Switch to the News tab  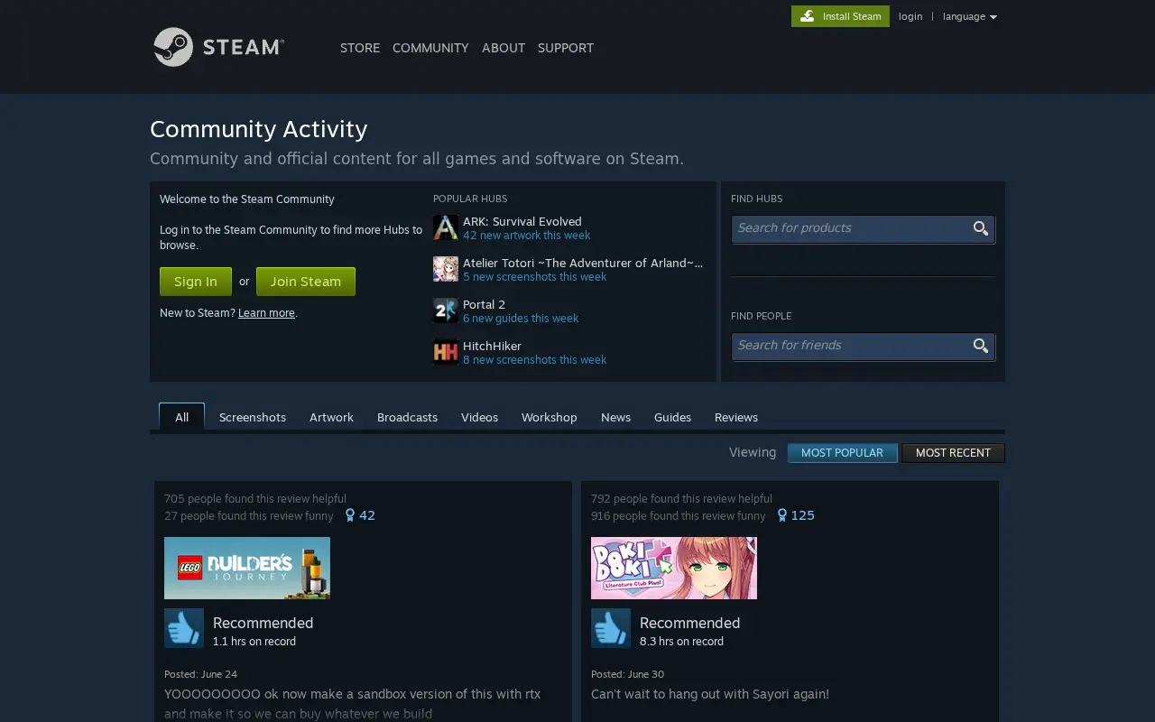[615, 417]
